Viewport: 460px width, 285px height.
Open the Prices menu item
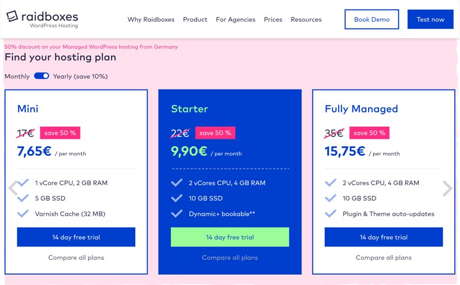point(273,19)
